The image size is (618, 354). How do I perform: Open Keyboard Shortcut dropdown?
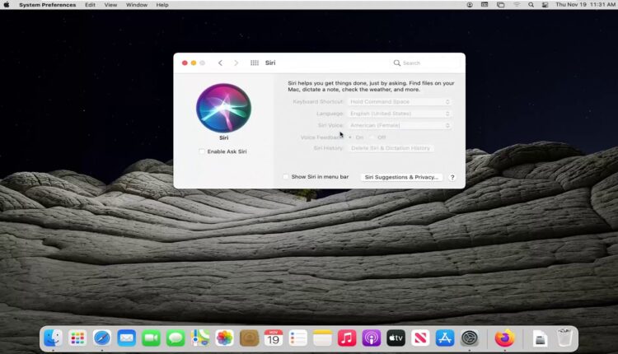coord(400,101)
